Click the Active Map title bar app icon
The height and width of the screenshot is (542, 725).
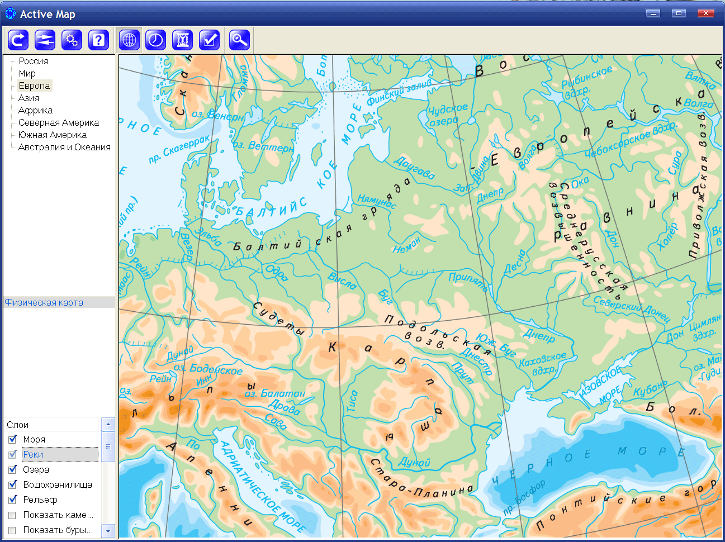10,13
